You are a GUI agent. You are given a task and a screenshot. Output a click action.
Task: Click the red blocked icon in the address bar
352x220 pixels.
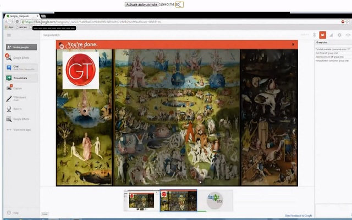343,22
